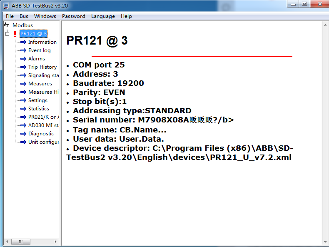The height and width of the screenshot is (247, 329).
Task: Click the Device descriptor path text
Action: pyautogui.click(x=179, y=153)
